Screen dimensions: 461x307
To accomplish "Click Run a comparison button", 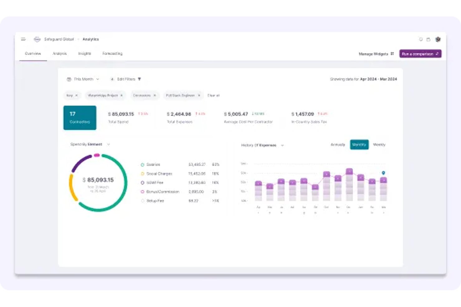I will (x=420, y=54).
